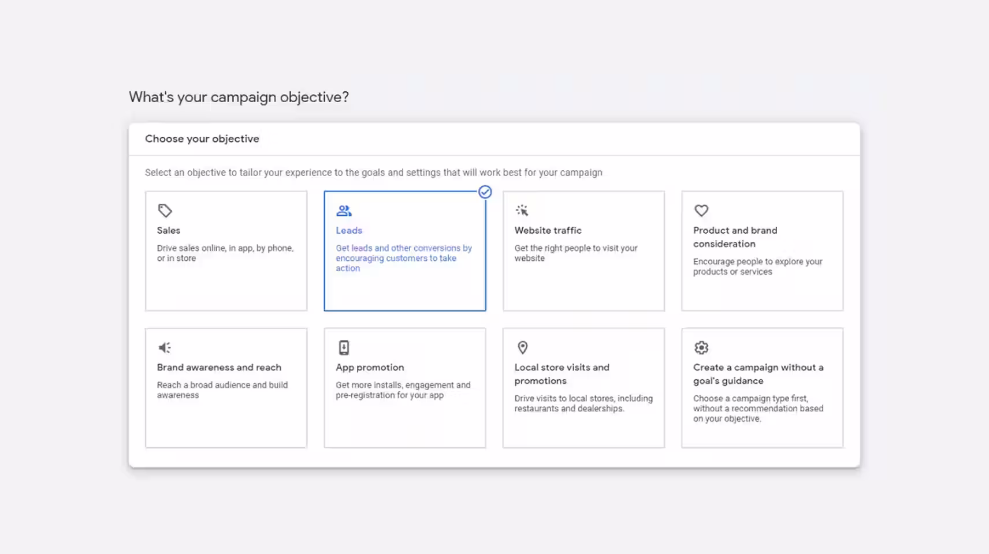Click the Leads people icon
This screenshot has height=554, width=989.
(344, 211)
